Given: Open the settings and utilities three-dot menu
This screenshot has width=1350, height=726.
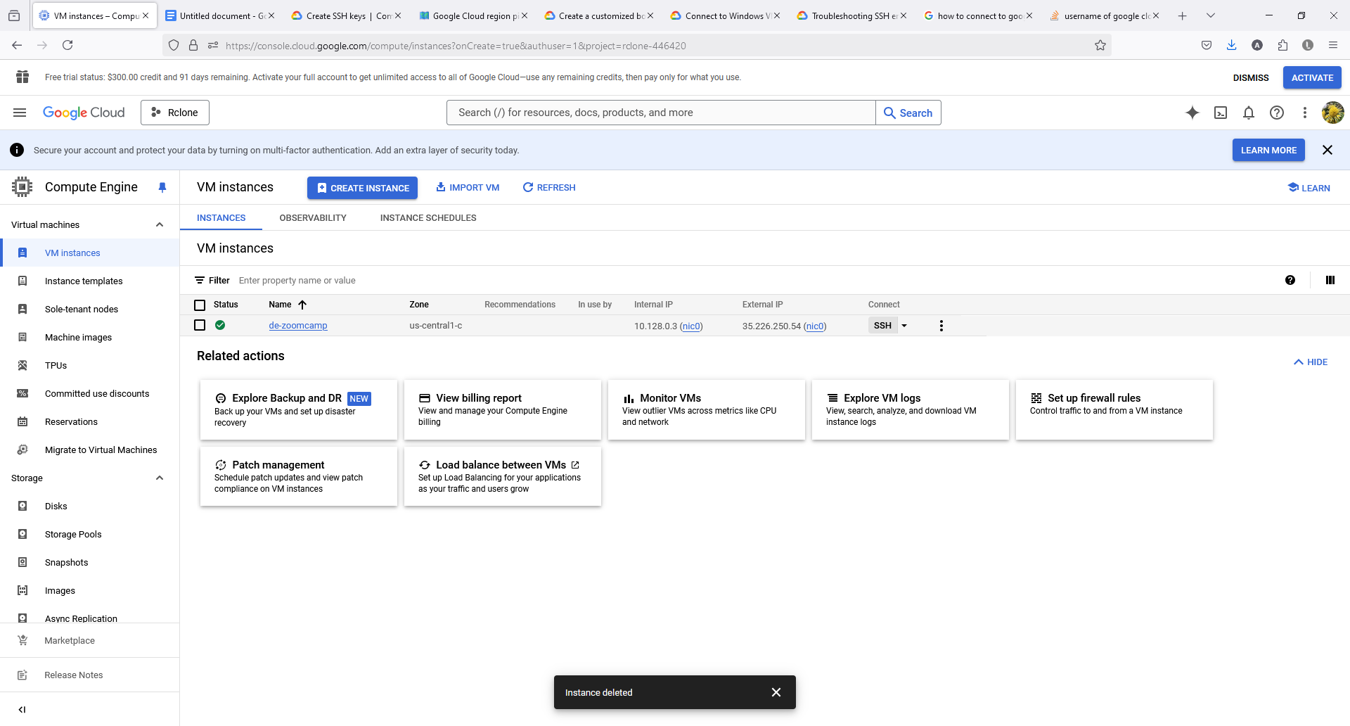Looking at the screenshot, I should tap(1305, 113).
